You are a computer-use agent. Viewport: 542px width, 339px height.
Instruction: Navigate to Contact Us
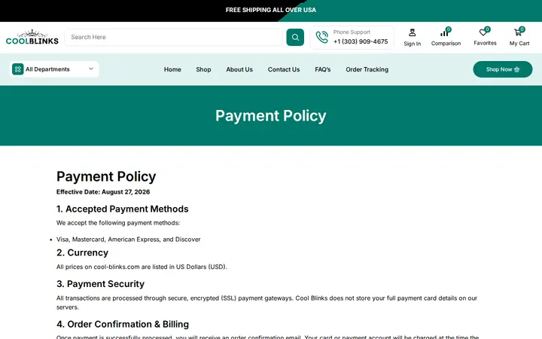[x=284, y=69]
